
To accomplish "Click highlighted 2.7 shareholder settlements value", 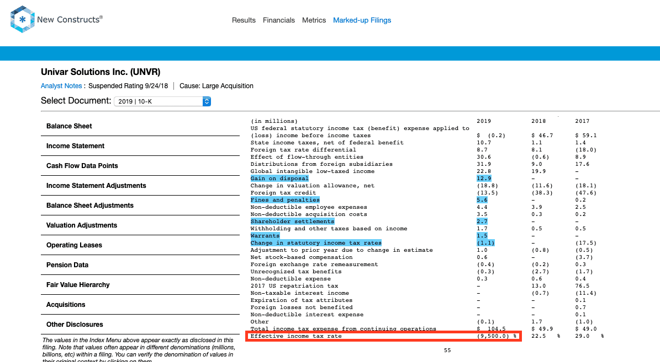I will click(x=482, y=221).
